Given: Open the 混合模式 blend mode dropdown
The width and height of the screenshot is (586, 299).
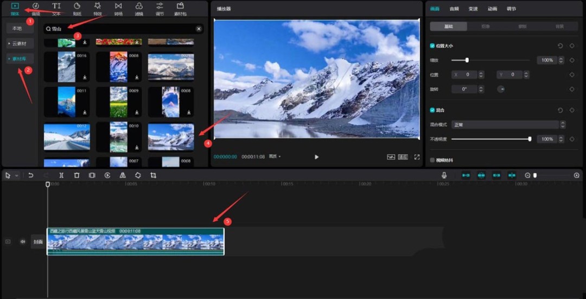Looking at the screenshot, I should click(x=508, y=125).
